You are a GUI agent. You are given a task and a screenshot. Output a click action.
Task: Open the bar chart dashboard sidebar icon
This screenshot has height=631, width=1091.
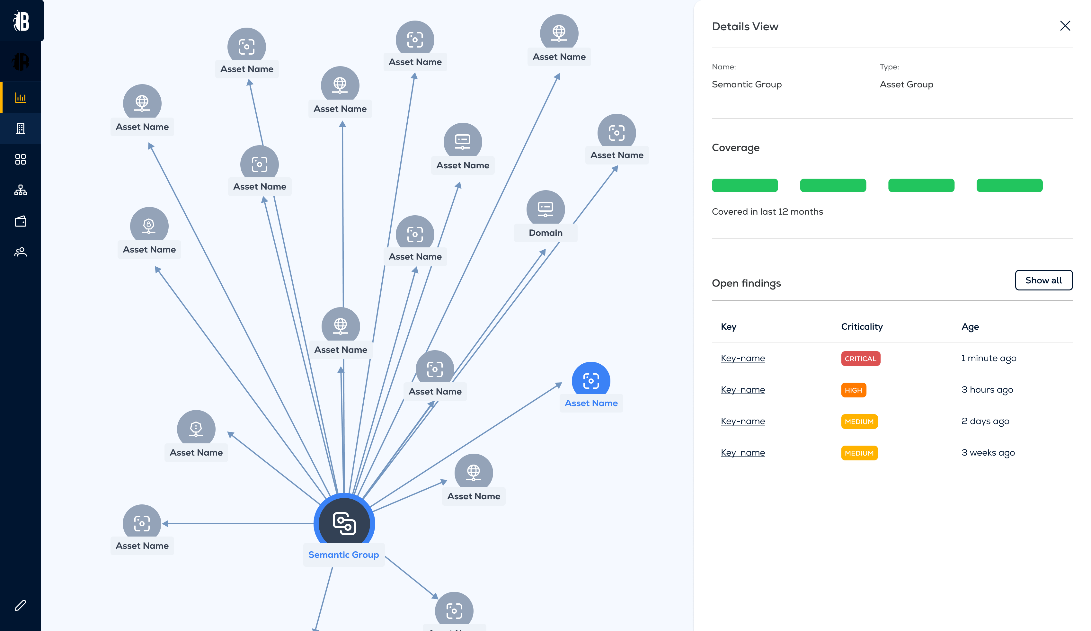[x=20, y=97]
